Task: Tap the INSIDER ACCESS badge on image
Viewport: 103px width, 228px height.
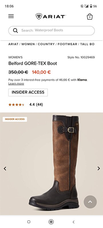Action: pos(15,119)
